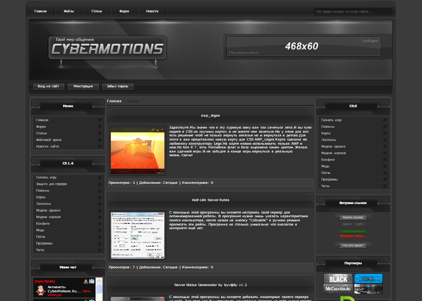Viewport: 422px width, 301px height.
Task: Open Читы under CS 1.6
Action: click(68, 250)
